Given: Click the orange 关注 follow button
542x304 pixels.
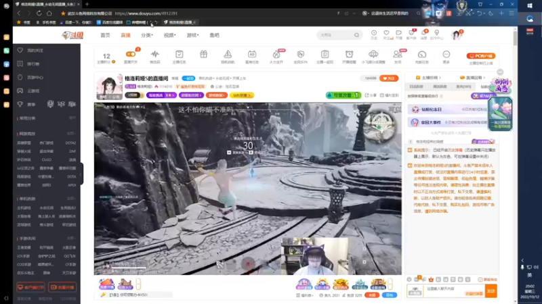Looking at the screenshot, I should (388, 78).
